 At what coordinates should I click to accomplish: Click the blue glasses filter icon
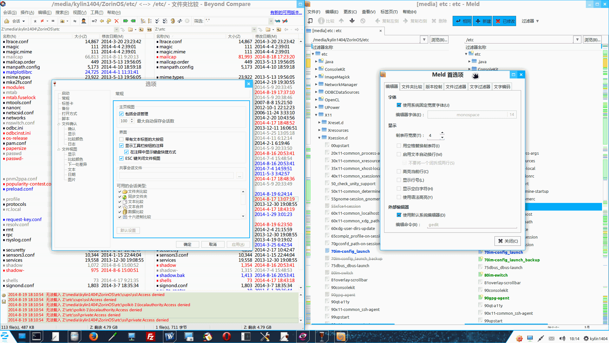278,21
